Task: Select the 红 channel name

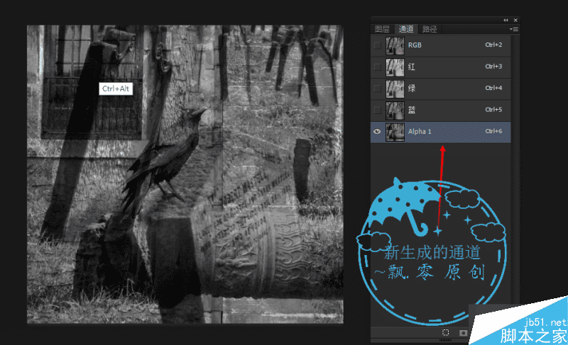Action: point(412,67)
